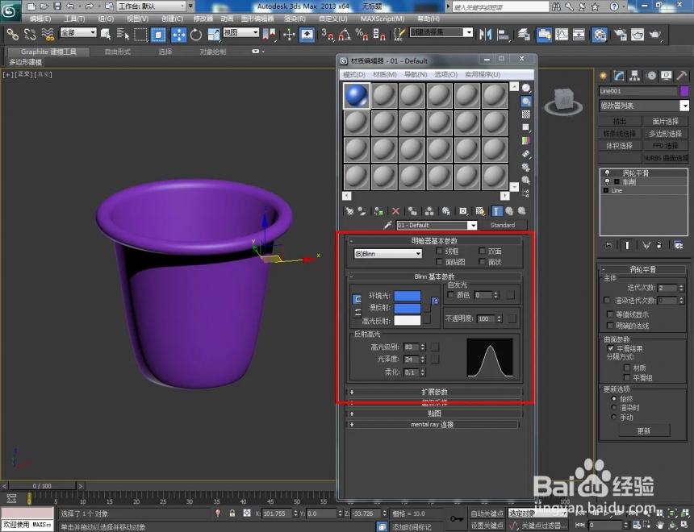Image resolution: width=694 pixels, height=532 pixels.
Task: Click the Mirror tool icon
Action: point(486,35)
